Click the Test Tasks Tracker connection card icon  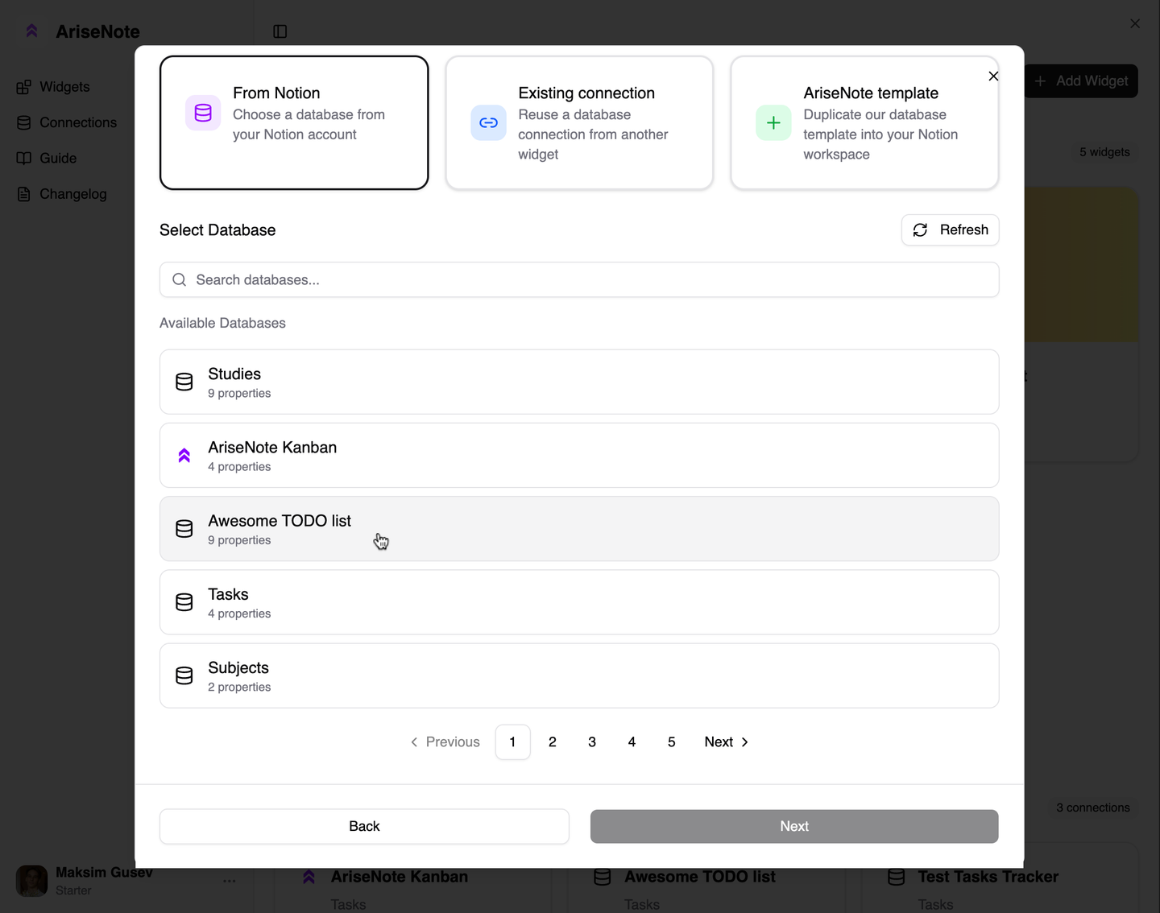(897, 877)
